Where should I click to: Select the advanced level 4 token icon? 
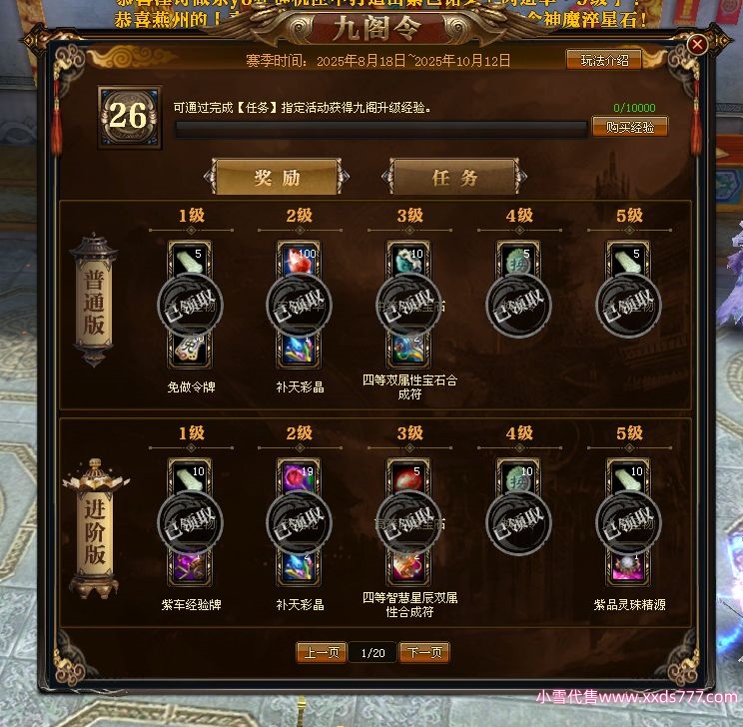click(x=518, y=478)
